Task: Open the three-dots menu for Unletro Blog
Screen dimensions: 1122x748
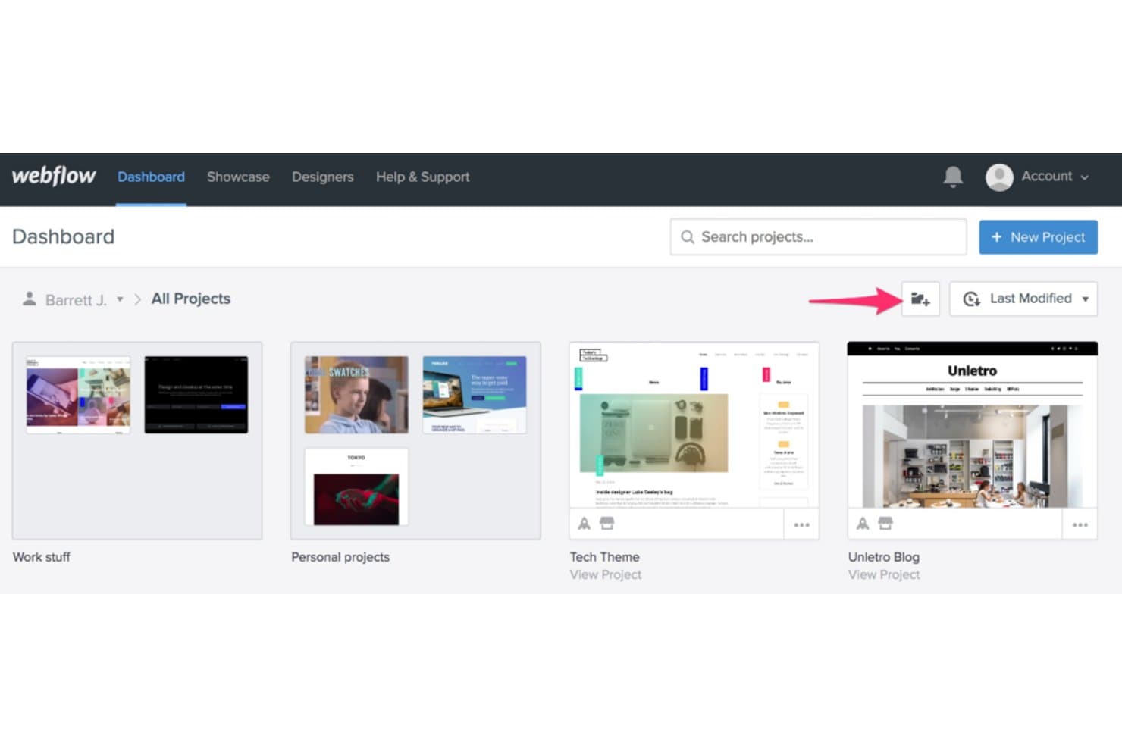Action: tap(1080, 524)
